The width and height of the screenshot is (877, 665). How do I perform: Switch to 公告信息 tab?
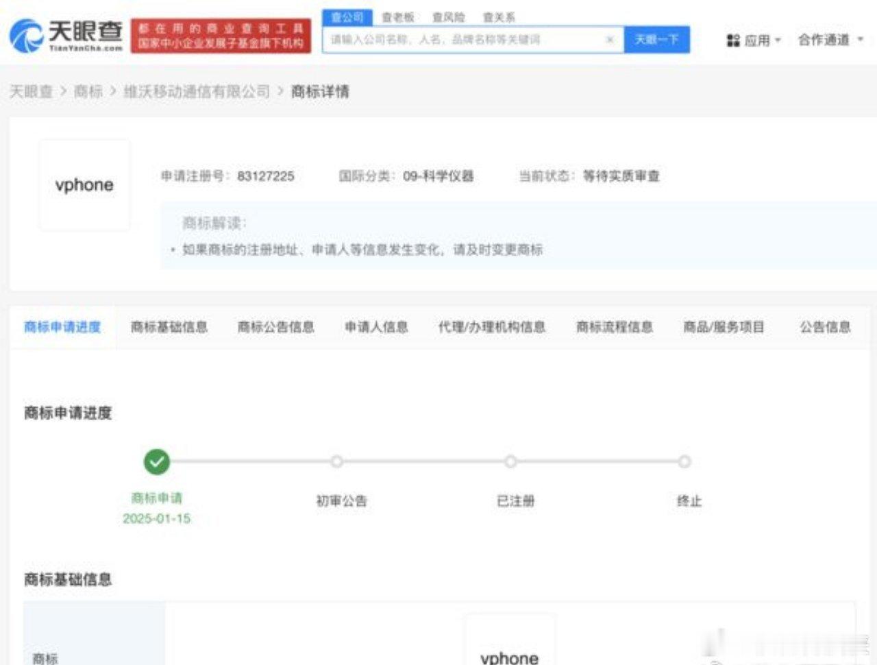click(x=826, y=327)
